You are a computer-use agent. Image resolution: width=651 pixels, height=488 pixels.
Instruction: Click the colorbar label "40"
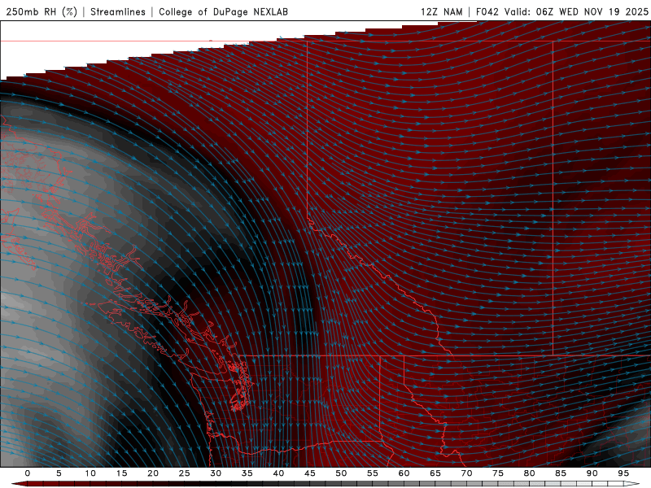click(278, 473)
